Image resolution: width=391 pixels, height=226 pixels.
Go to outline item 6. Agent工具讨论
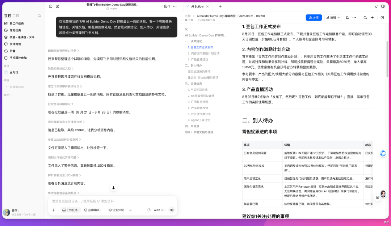(x=199, y=120)
